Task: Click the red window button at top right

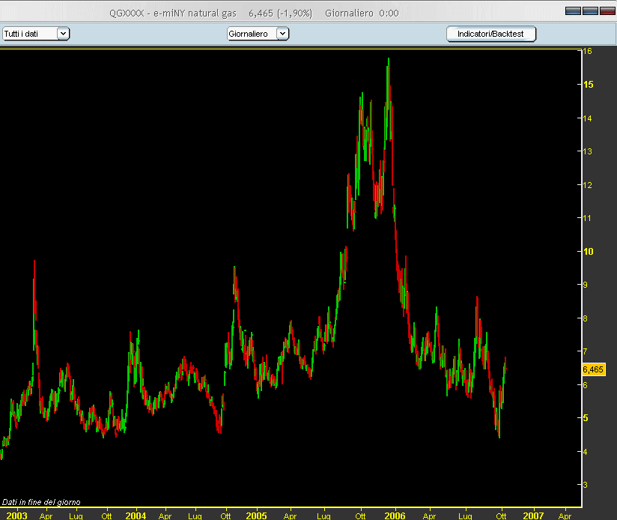Action: pos(607,11)
